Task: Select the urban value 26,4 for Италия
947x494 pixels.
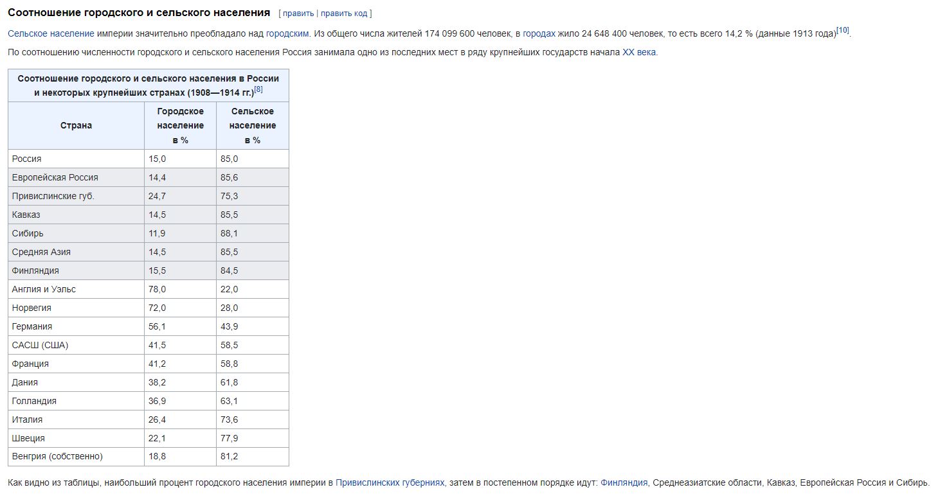Action: [x=157, y=419]
